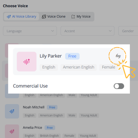Switch to the Voice Clone tab
The image size is (138, 138).
click(x=54, y=17)
